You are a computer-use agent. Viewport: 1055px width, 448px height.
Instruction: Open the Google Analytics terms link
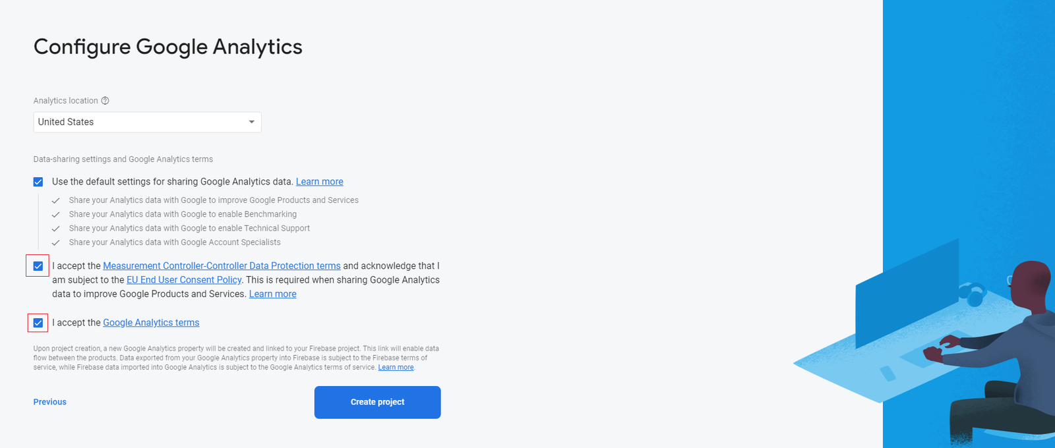[x=151, y=323]
